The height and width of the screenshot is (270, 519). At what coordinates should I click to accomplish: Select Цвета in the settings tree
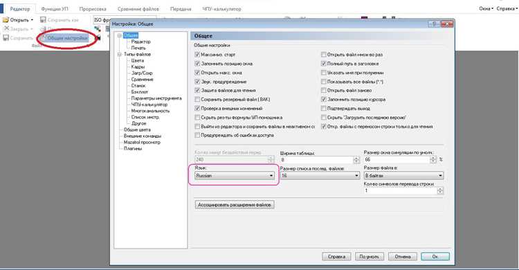click(x=138, y=61)
